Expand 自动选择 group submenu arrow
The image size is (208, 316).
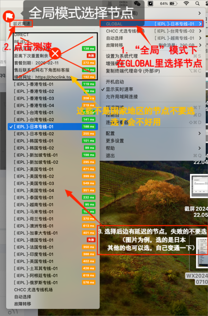200,38
